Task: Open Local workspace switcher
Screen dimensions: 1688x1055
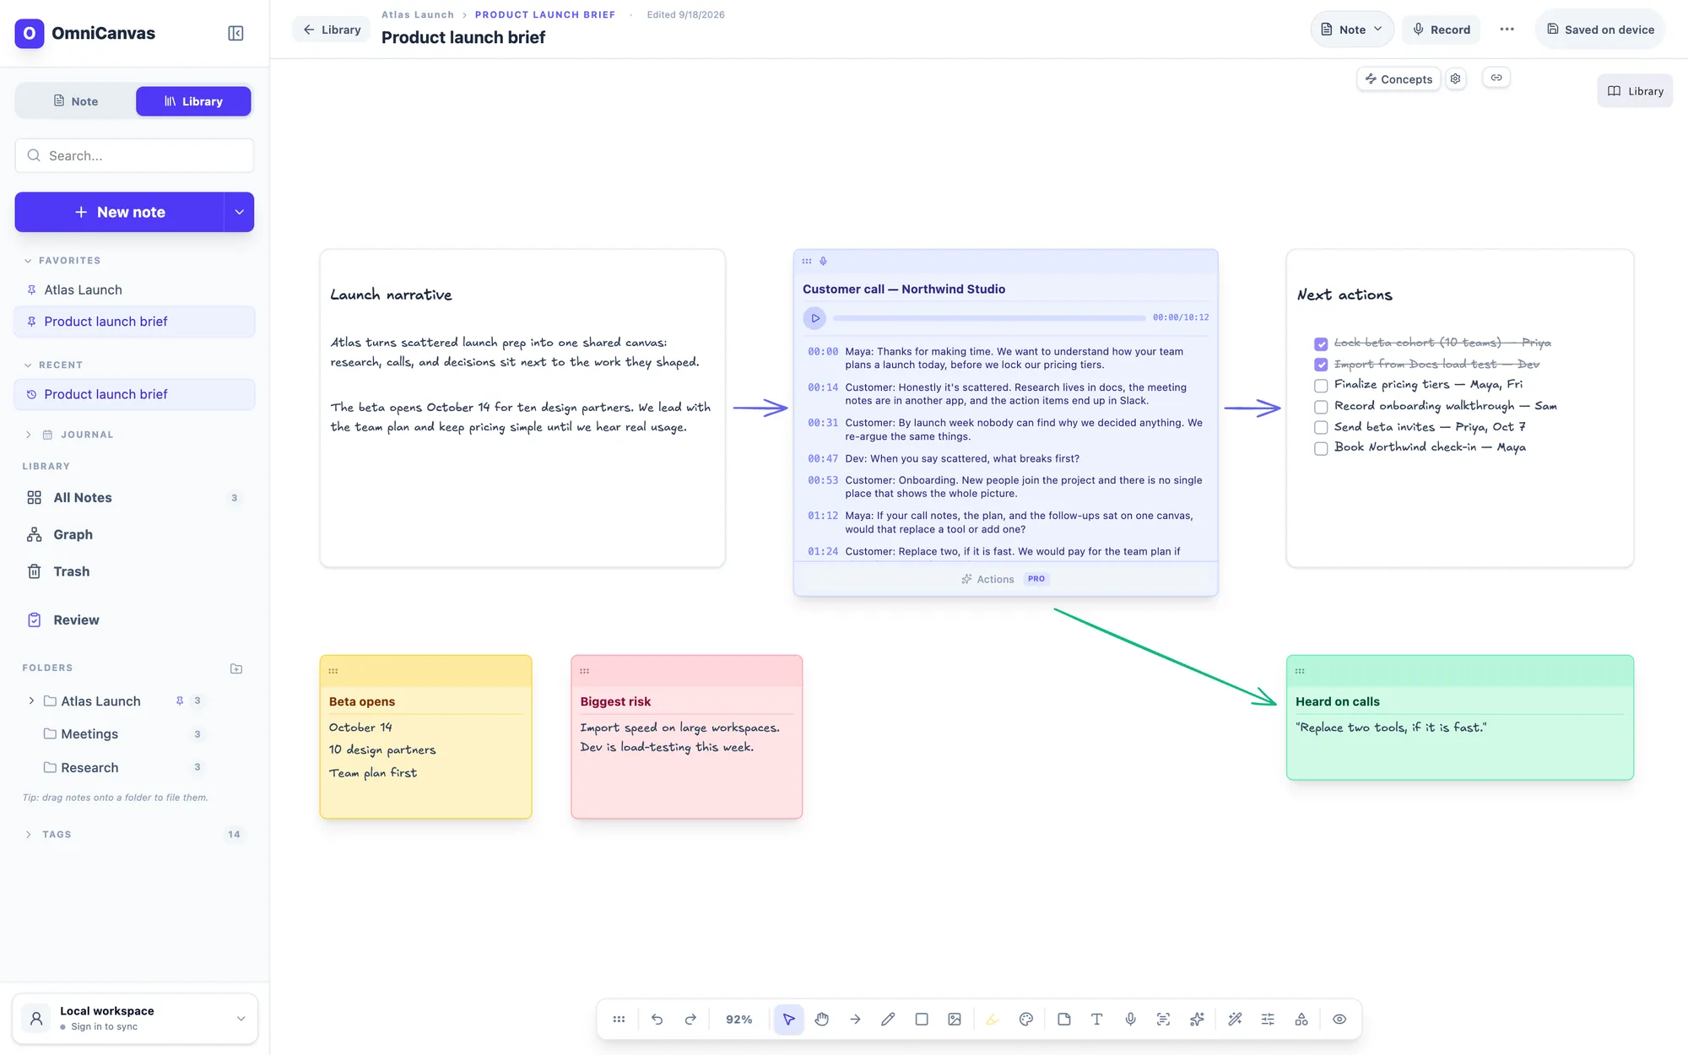Action: point(135,1019)
